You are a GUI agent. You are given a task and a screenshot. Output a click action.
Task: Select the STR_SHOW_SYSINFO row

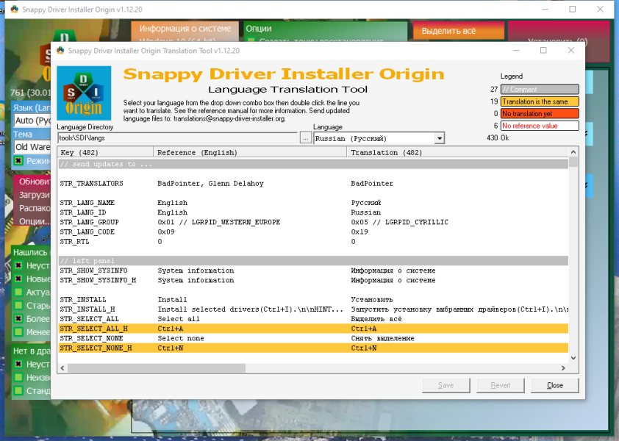click(x=313, y=270)
